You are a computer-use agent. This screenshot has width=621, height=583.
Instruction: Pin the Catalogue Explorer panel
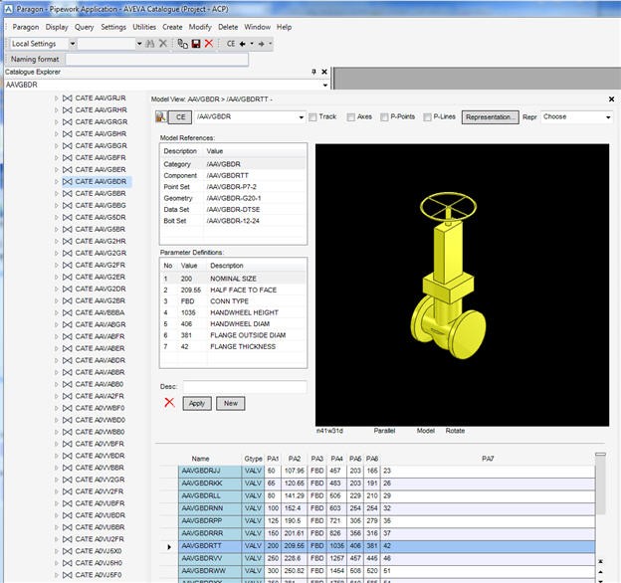tap(312, 72)
